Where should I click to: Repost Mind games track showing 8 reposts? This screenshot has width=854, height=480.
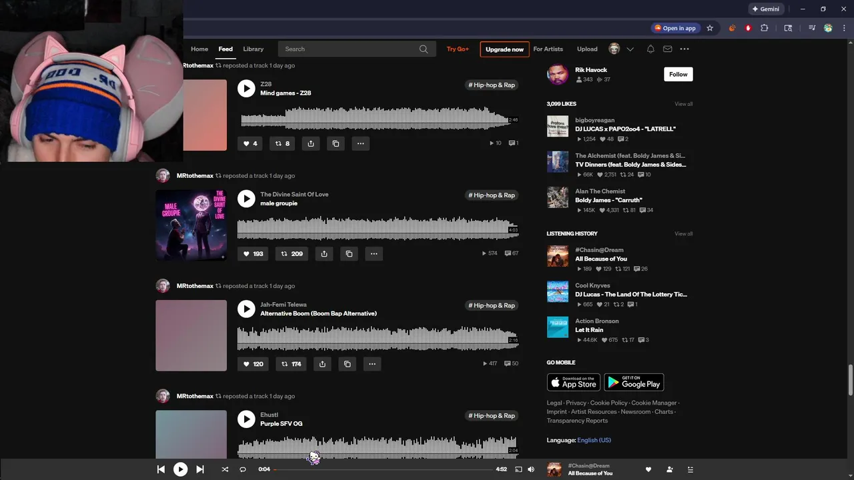pos(283,143)
